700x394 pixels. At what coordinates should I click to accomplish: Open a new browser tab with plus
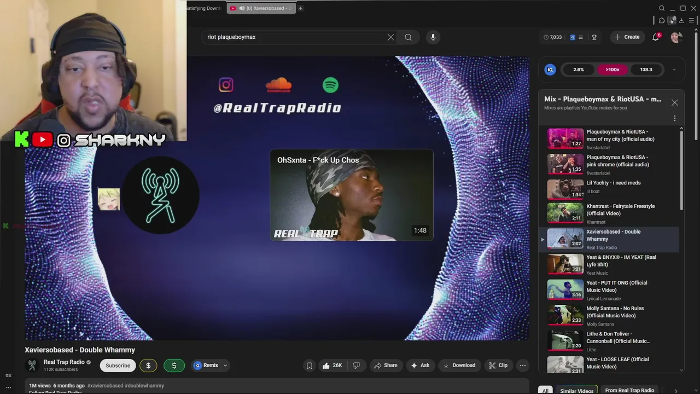click(x=300, y=8)
